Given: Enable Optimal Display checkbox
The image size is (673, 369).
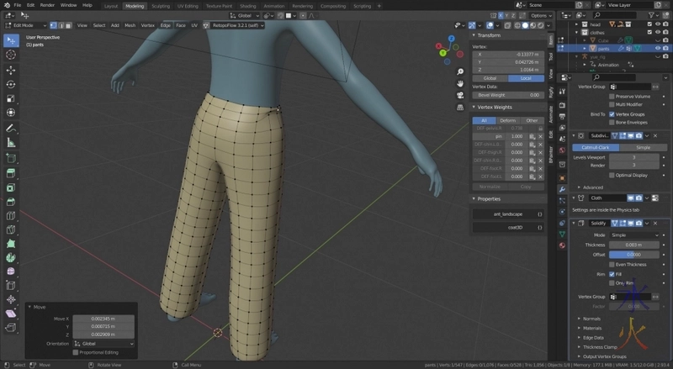Looking at the screenshot, I should [x=612, y=175].
